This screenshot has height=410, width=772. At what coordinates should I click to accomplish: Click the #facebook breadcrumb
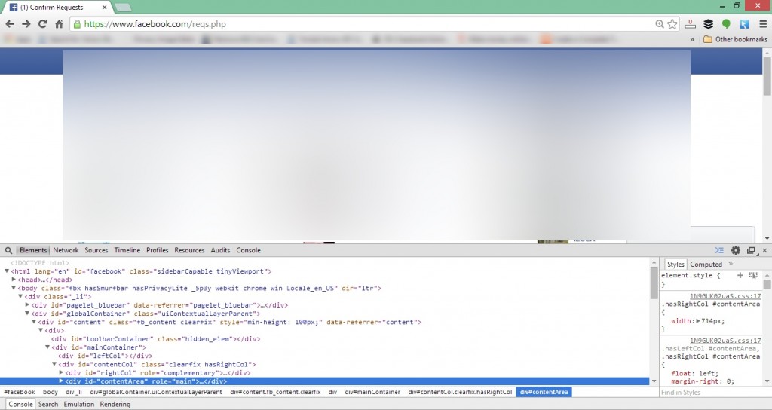click(x=20, y=392)
